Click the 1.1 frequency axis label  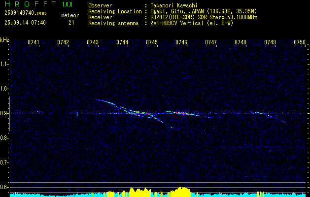pyautogui.click(x=4, y=64)
